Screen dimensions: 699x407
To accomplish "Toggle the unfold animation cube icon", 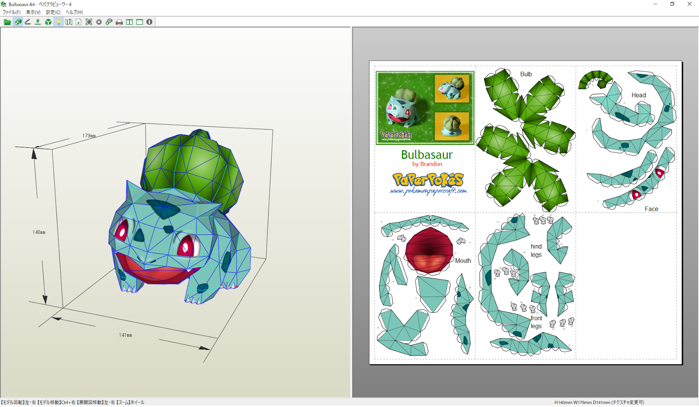I will [18, 22].
